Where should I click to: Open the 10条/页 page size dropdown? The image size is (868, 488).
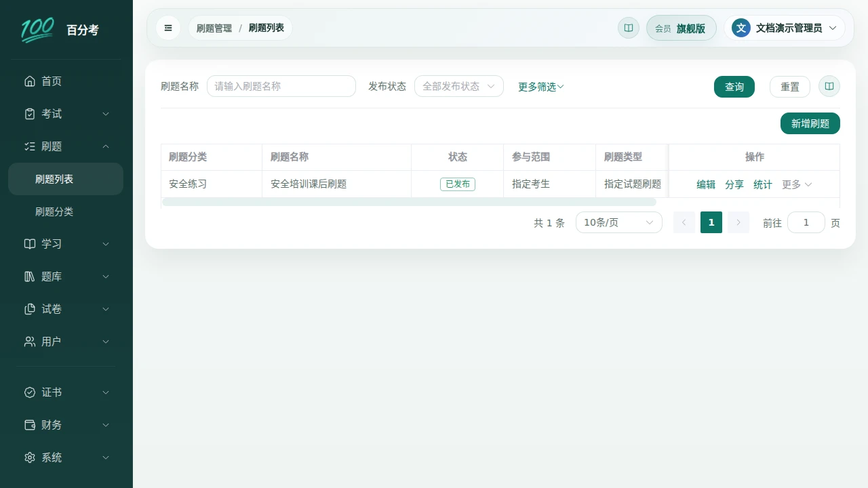click(619, 222)
